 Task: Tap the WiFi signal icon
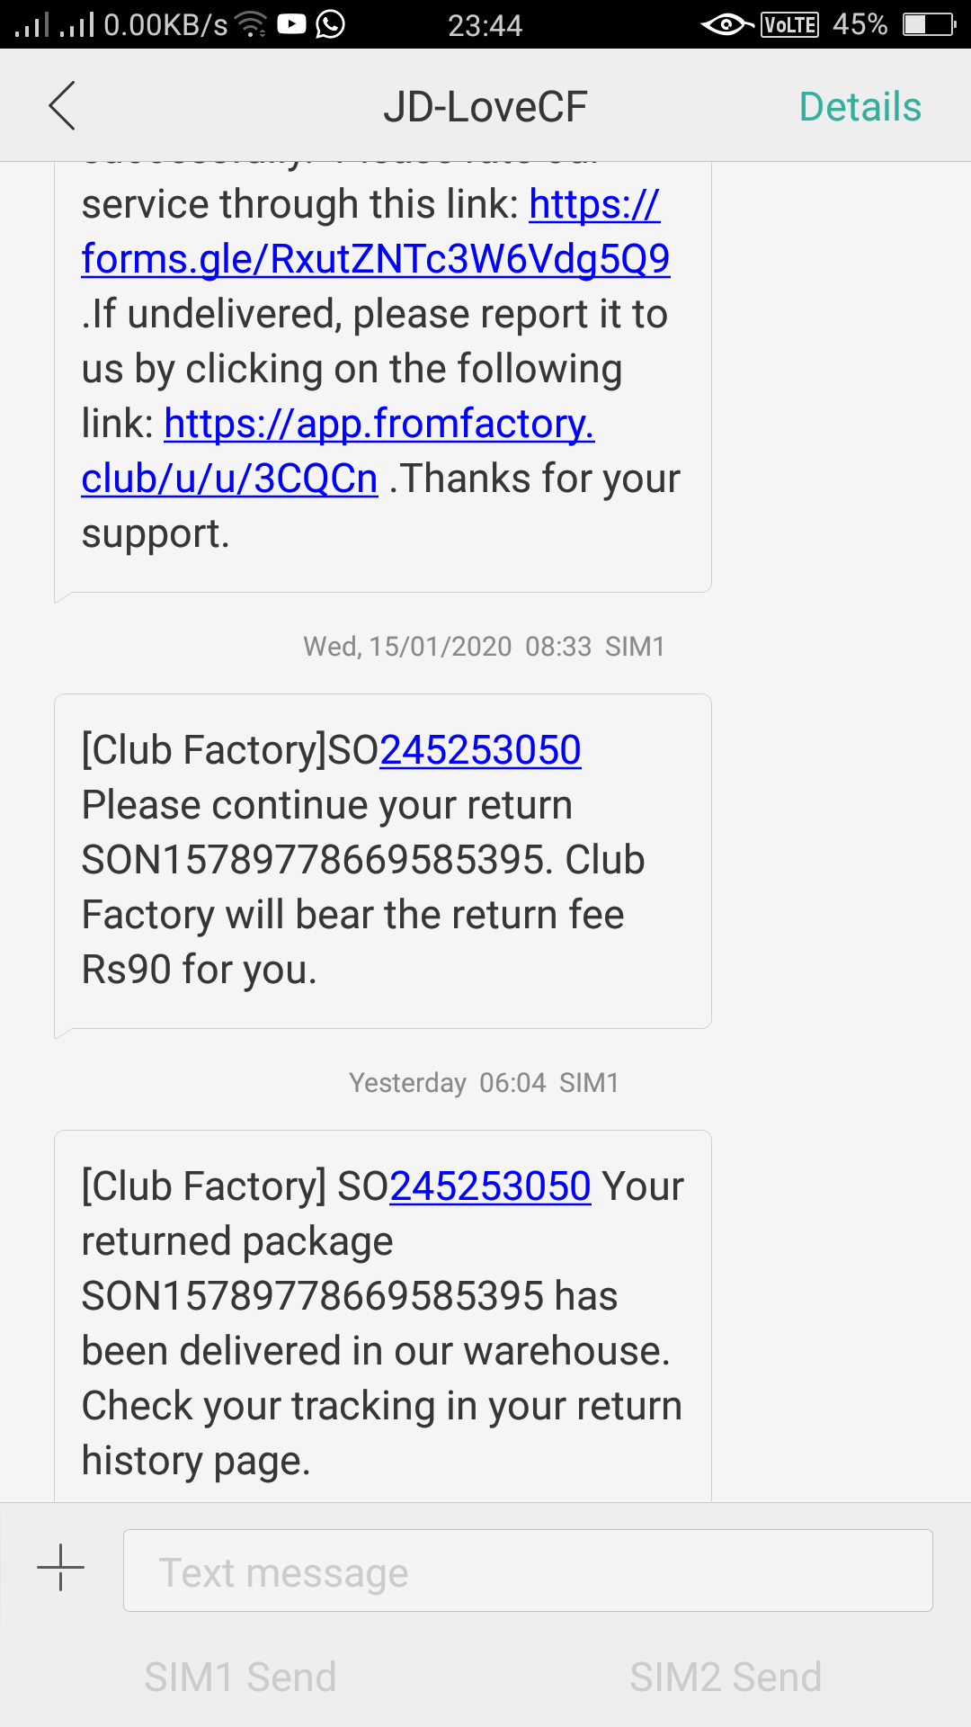(251, 24)
